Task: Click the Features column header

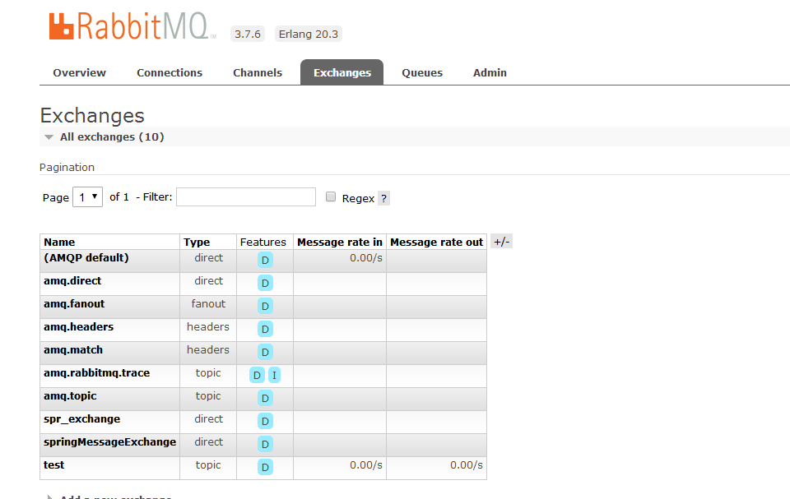Action: click(x=263, y=243)
